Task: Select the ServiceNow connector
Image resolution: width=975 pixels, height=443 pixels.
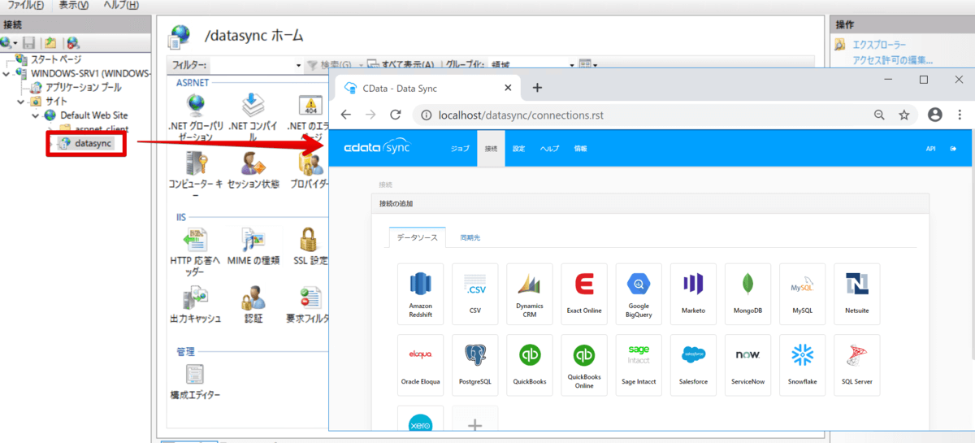Action: pos(747,365)
